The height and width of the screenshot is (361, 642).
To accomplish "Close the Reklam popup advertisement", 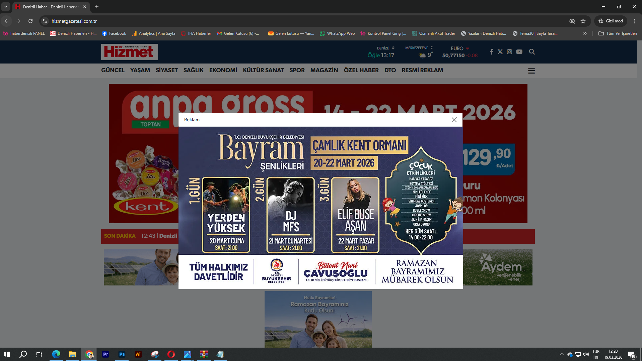I will [x=454, y=120].
